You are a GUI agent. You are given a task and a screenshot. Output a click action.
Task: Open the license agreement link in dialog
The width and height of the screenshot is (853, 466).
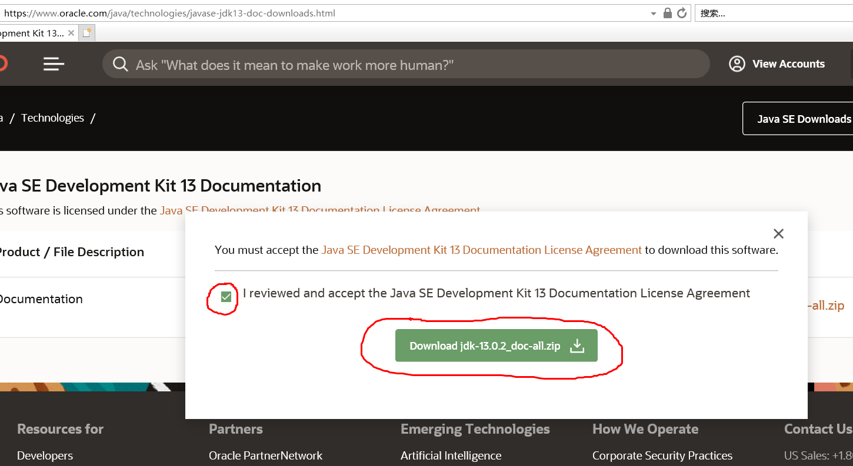tap(481, 250)
